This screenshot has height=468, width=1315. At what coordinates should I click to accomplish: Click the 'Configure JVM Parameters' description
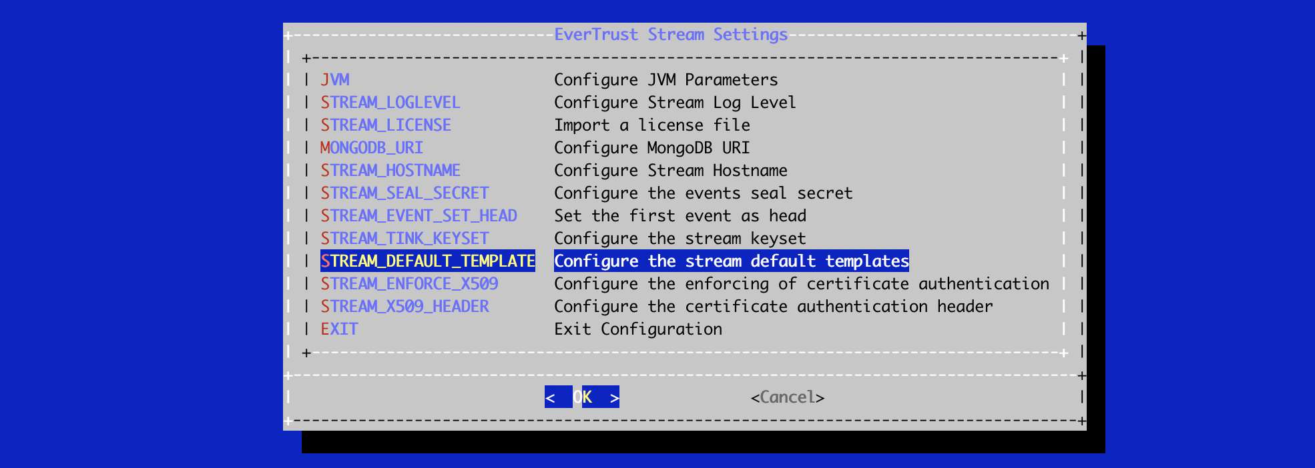[x=666, y=80]
